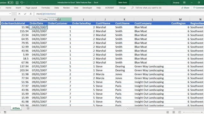Click the Tell me search magnifier icon

(133, 8)
